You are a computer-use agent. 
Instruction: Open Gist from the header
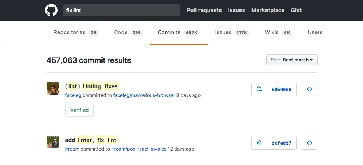(296, 10)
